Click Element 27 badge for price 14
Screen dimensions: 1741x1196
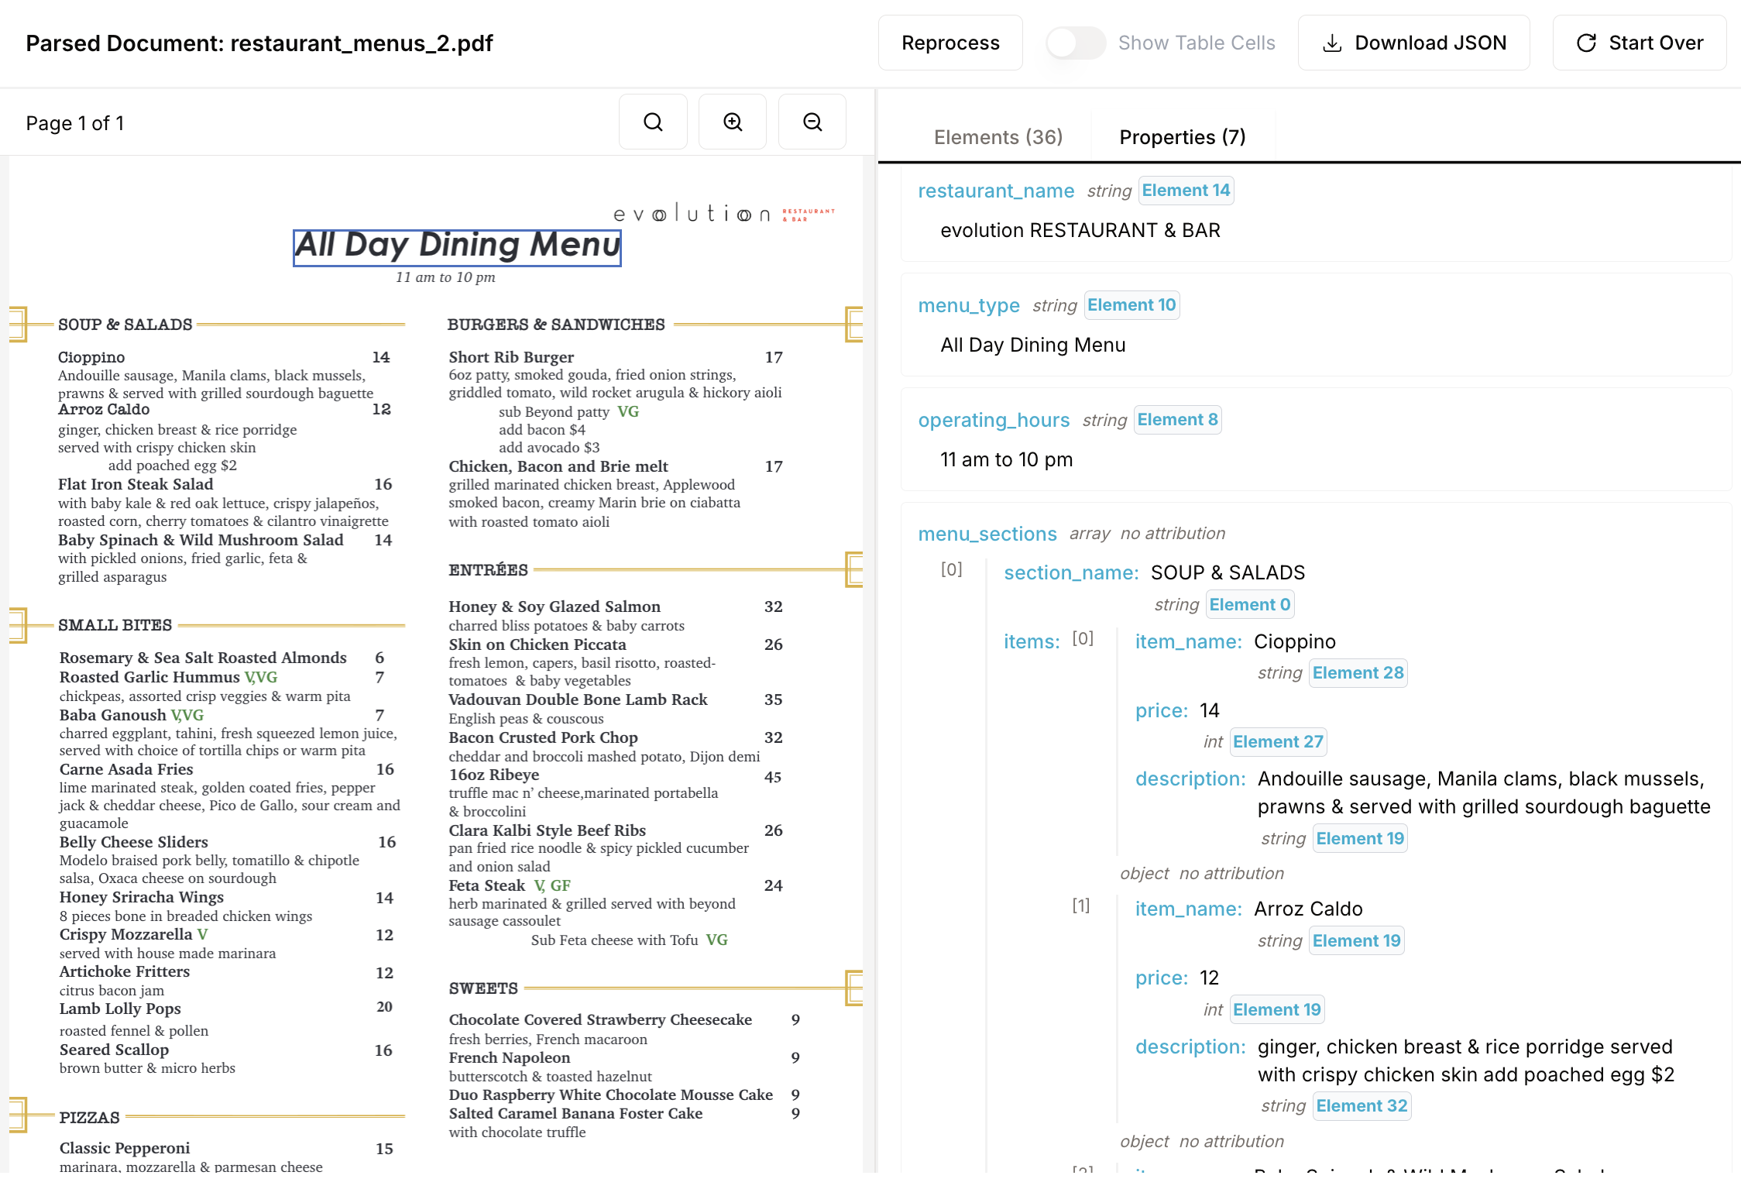coord(1278,742)
